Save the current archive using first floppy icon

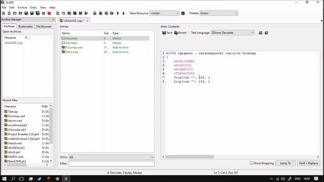tap(26, 13)
